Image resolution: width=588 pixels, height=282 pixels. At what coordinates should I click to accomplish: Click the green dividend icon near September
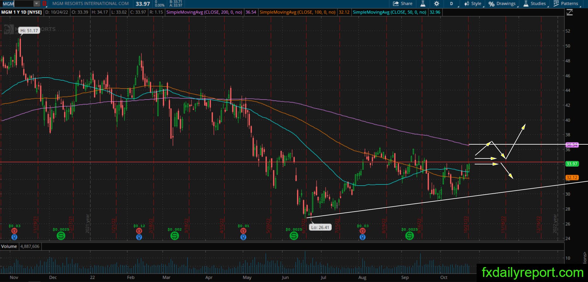point(410,236)
